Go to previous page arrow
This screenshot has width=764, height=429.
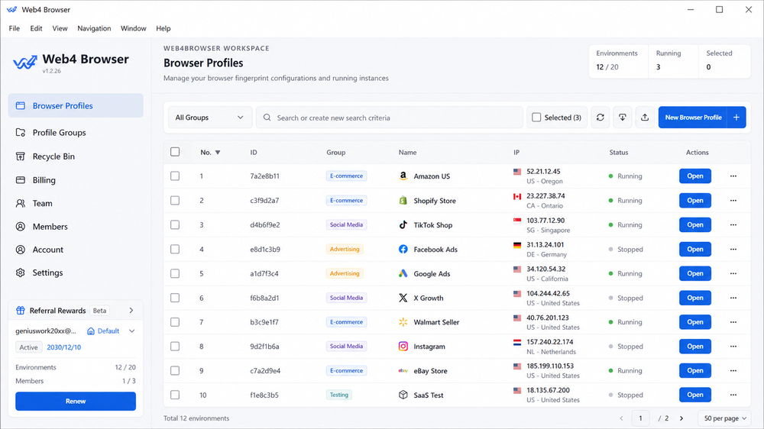pos(621,418)
